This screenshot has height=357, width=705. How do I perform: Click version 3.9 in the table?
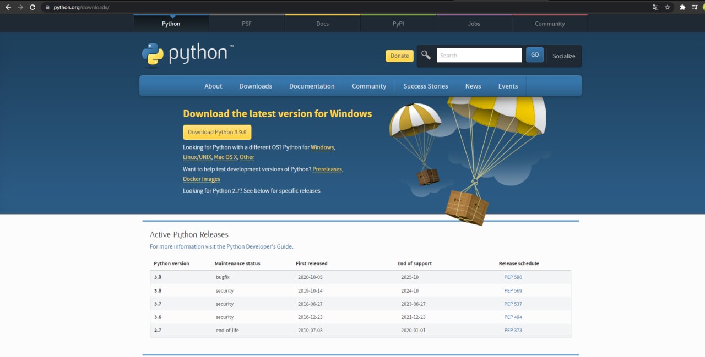[x=158, y=277]
